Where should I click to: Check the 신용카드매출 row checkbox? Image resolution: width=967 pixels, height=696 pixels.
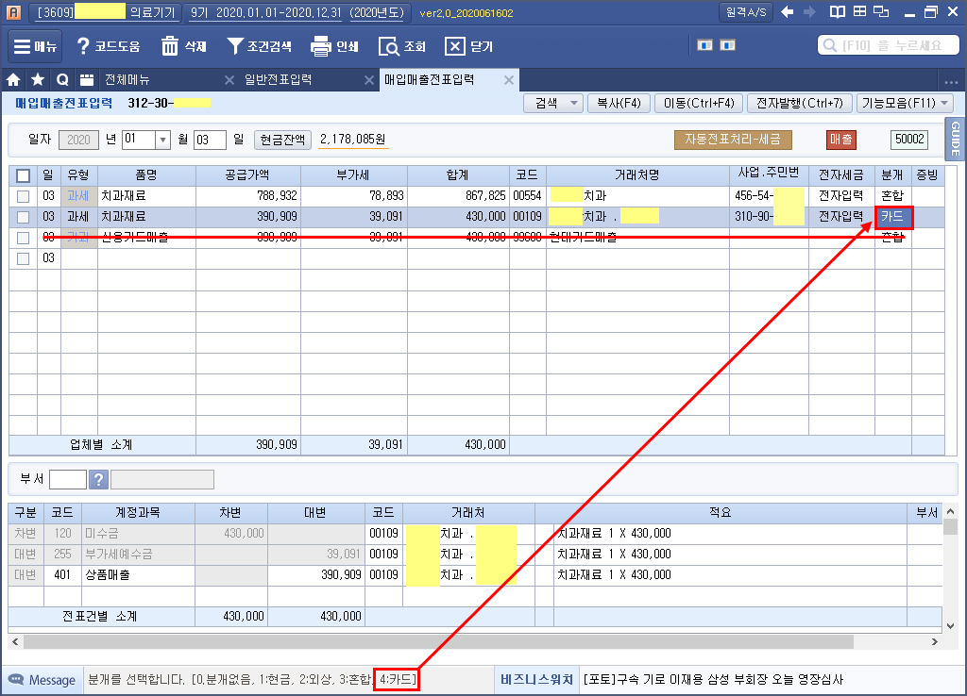(x=24, y=238)
